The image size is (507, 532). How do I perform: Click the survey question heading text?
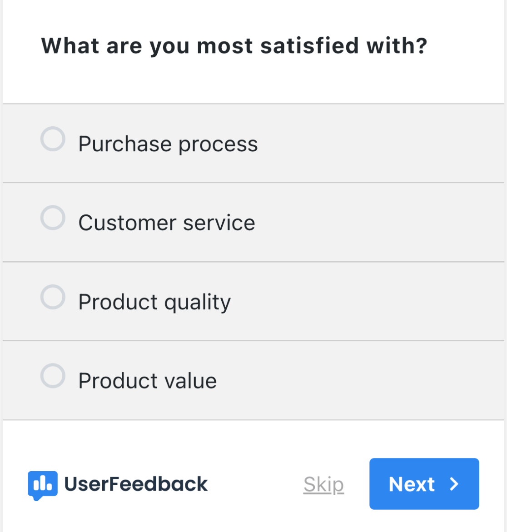[x=234, y=46]
